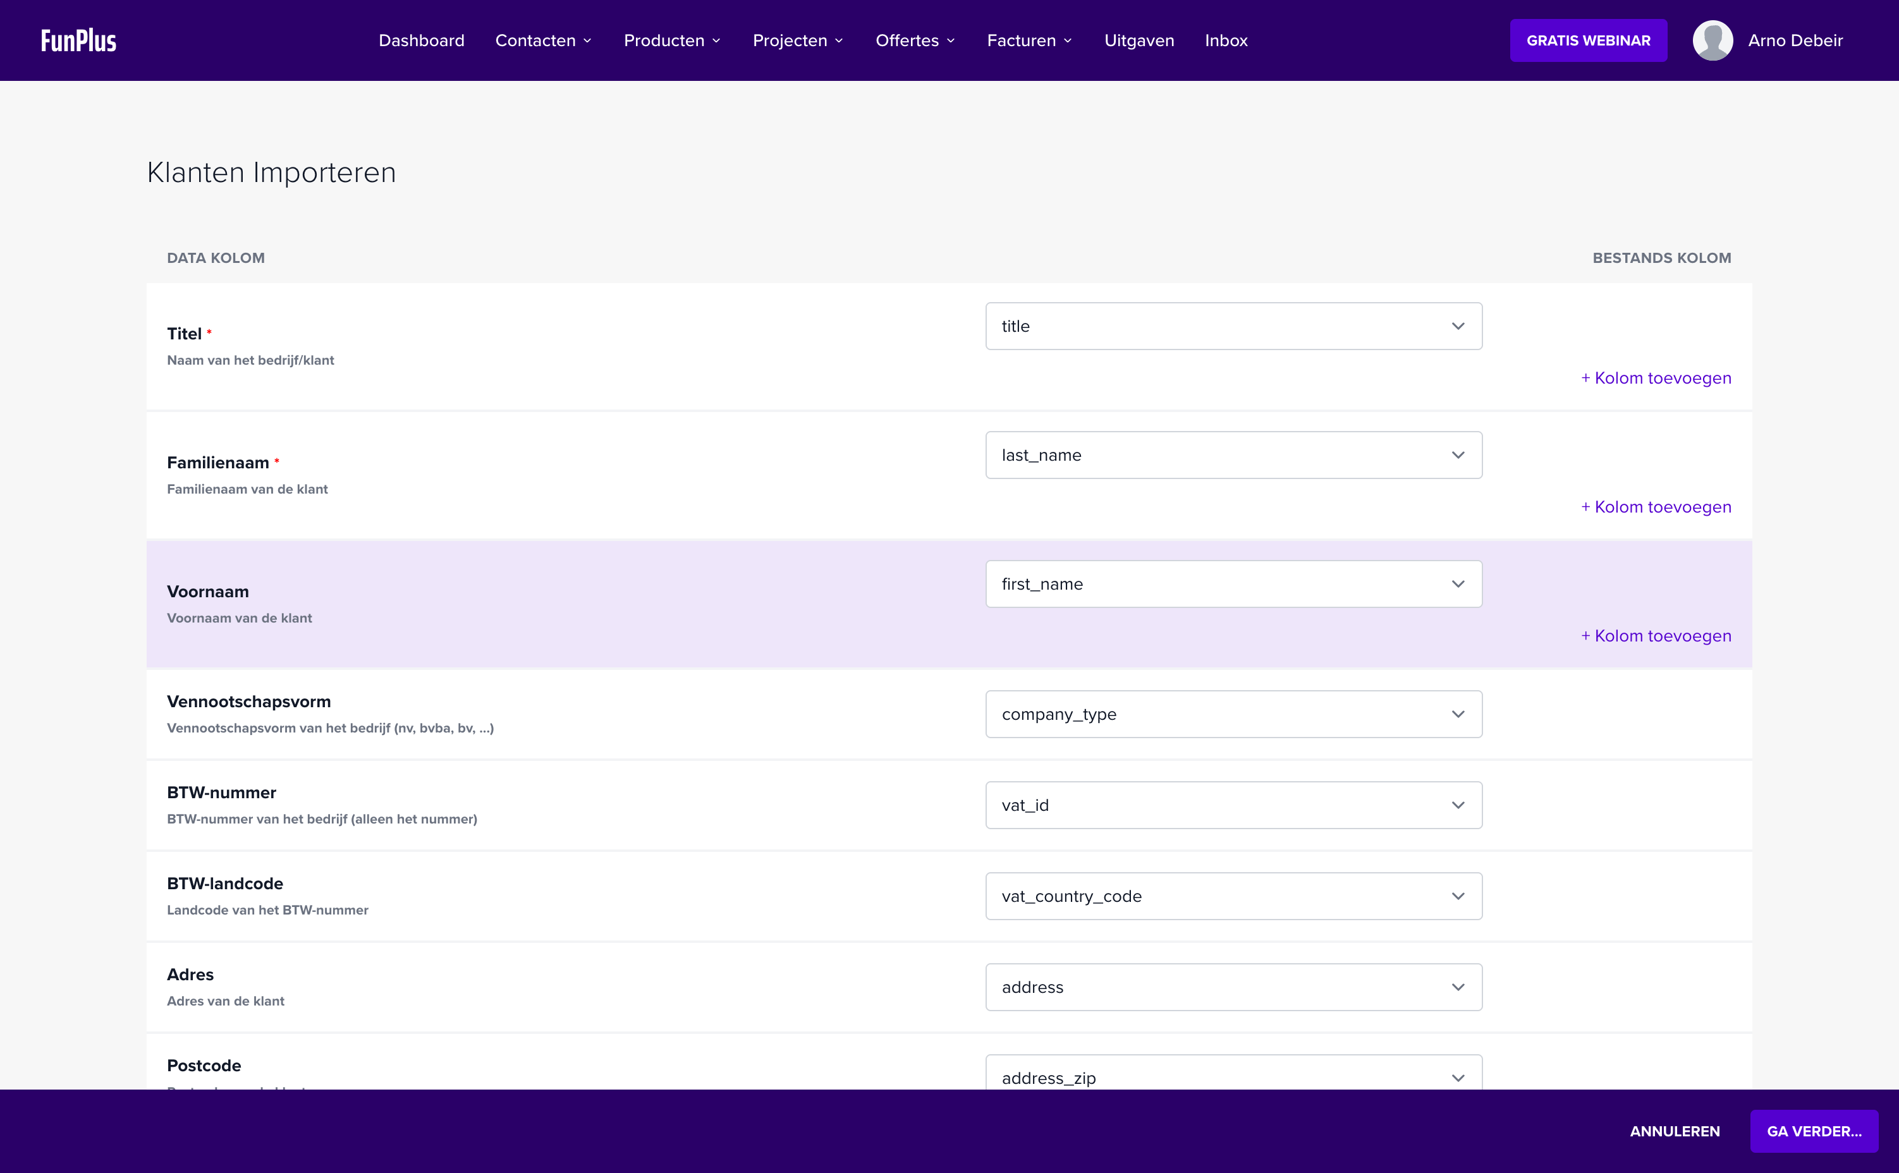
Task: Open the Uitgaven page
Action: [x=1139, y=40]
